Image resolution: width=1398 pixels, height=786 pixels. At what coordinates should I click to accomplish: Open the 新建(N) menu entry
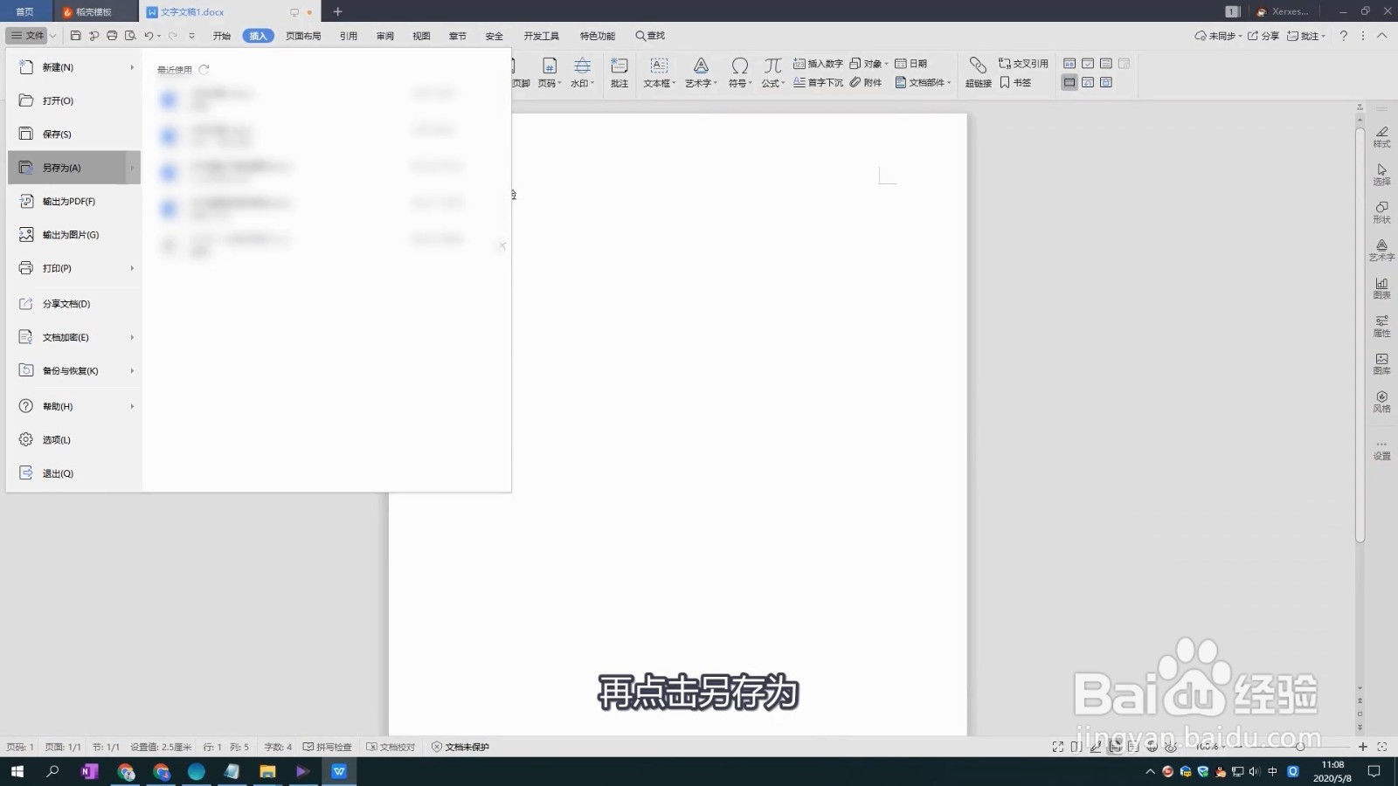pos(74,67)
